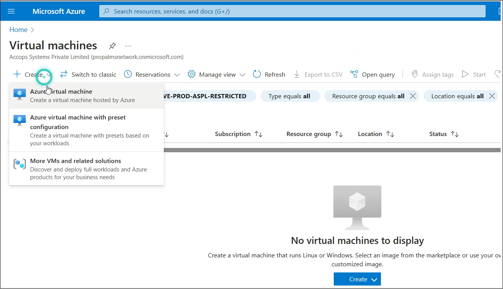This screenshot has height=289, width=503.
Task: Click the Export to CSV download icon
Action: coord(297,74)
